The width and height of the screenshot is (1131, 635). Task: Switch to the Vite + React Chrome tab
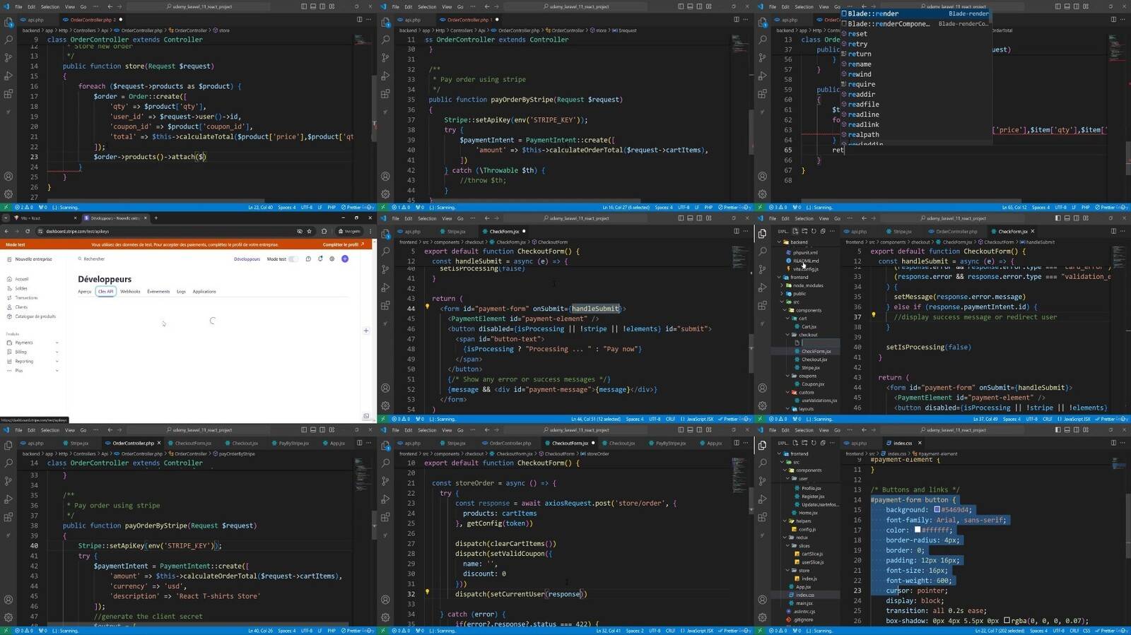(x=44, y=218)
